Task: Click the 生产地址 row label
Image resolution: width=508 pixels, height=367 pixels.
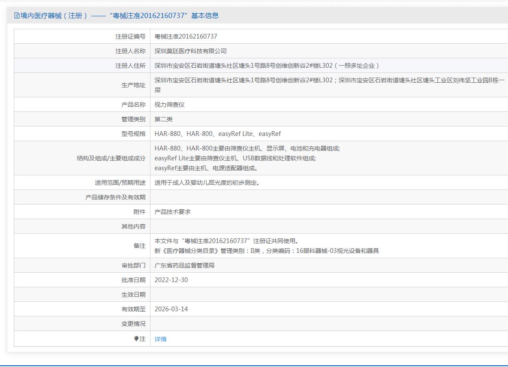Action: point(133,85)
